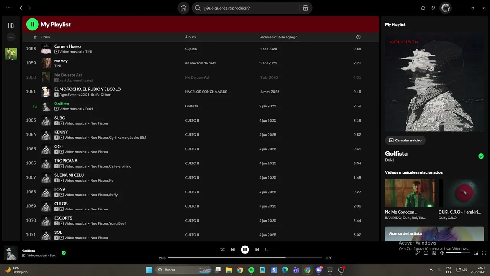Enter full screen mode
This screenshot has height=276, width=490.
pos(484,253)
